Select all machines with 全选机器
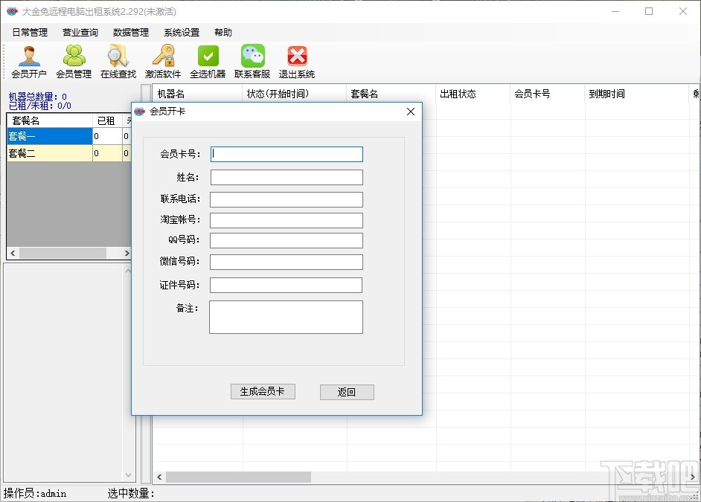The height and width of the screenshot is (502, 701). pos(208,59)
